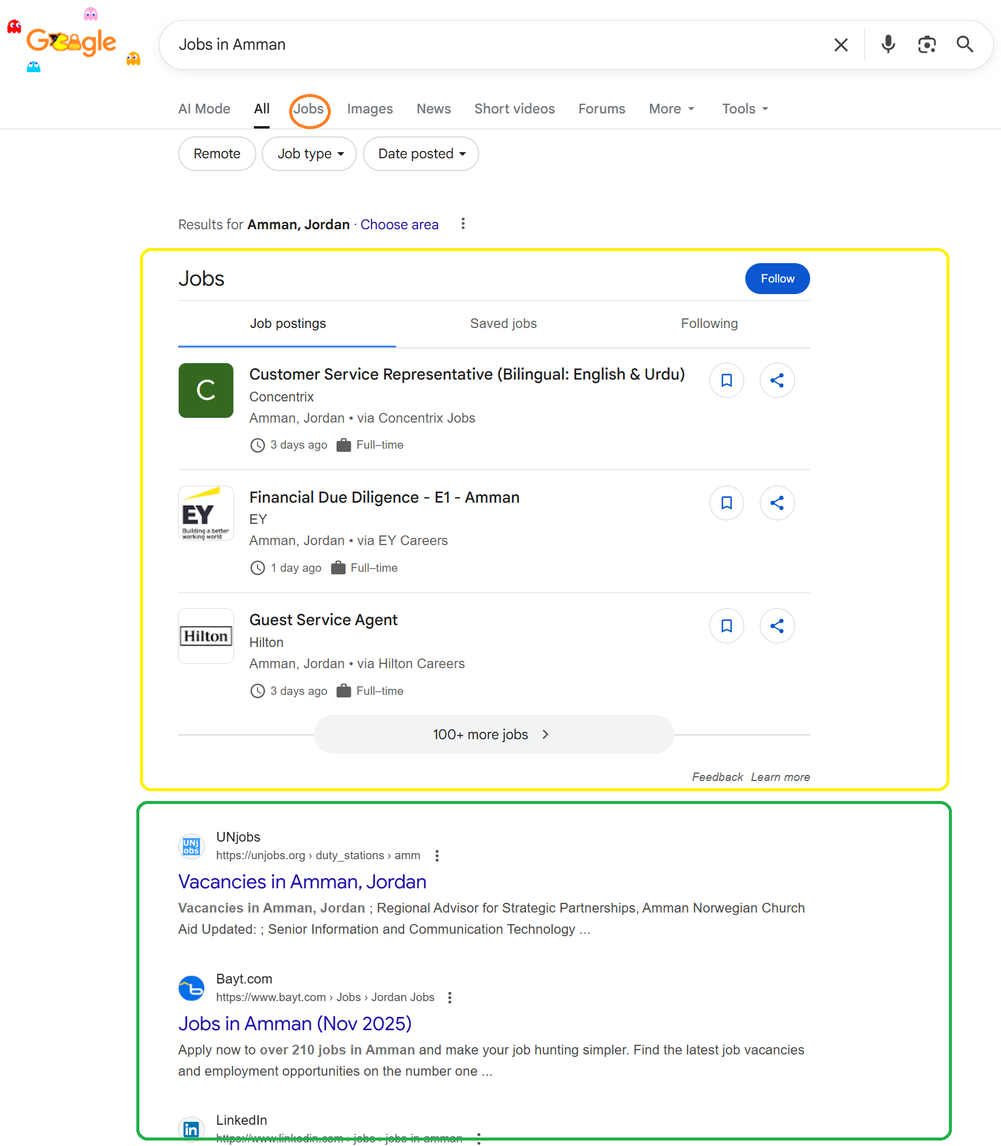Open the Tools dropdown
Viewport: 1001px width, 1146px height.
(745, 109)
